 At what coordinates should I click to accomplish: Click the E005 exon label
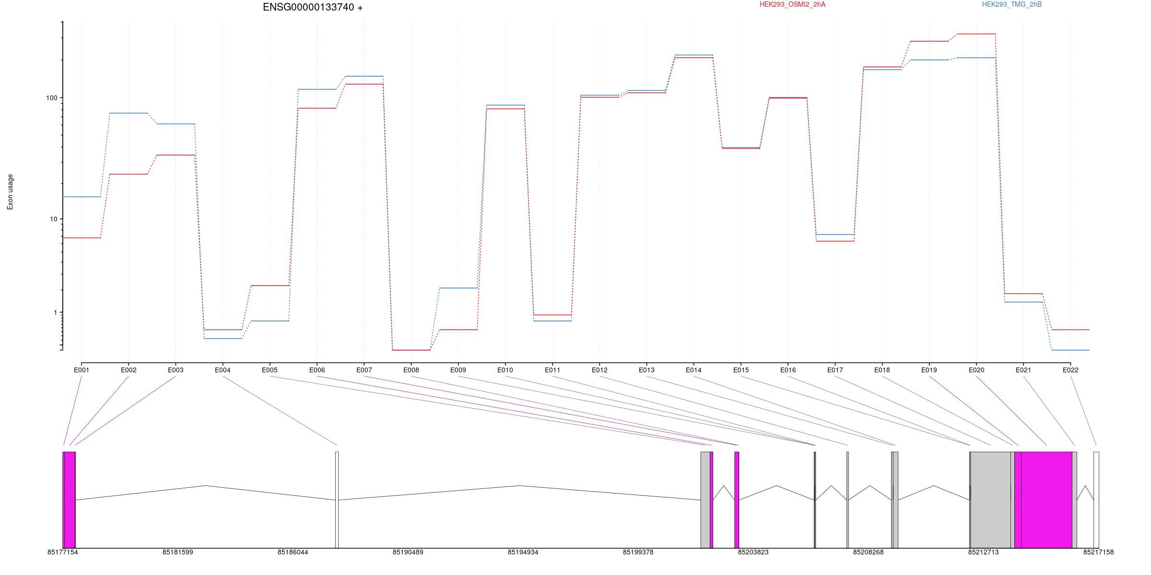(x=270, y=370)
